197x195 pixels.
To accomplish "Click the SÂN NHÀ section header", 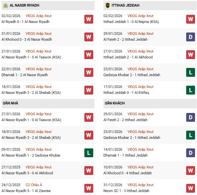I will [11, 103].
